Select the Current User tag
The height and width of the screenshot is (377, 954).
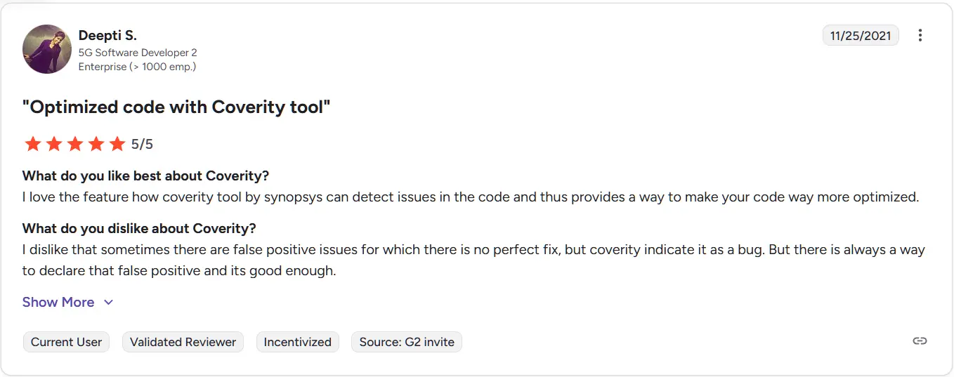66,342
